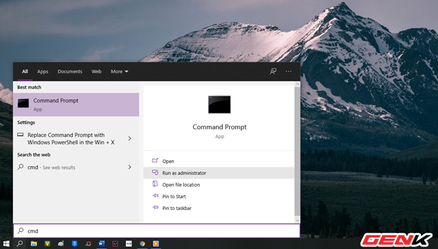The width and height of the screenshot is (438, 249).
Task: Open the Windows Start button
Action: tap(6, 244)
